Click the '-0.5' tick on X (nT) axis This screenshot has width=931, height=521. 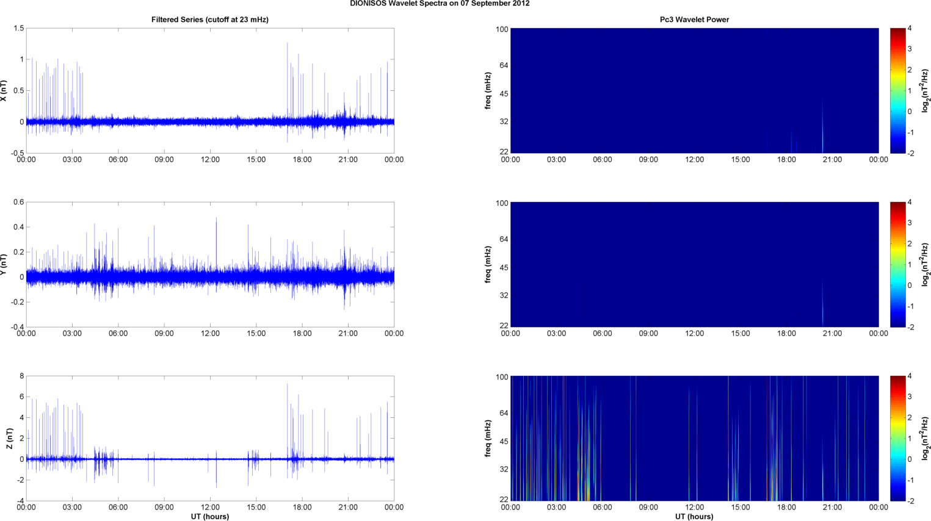[x=17, y=154]
